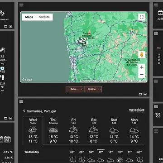
Task: Open the Station dropdown
Action: 93,89
